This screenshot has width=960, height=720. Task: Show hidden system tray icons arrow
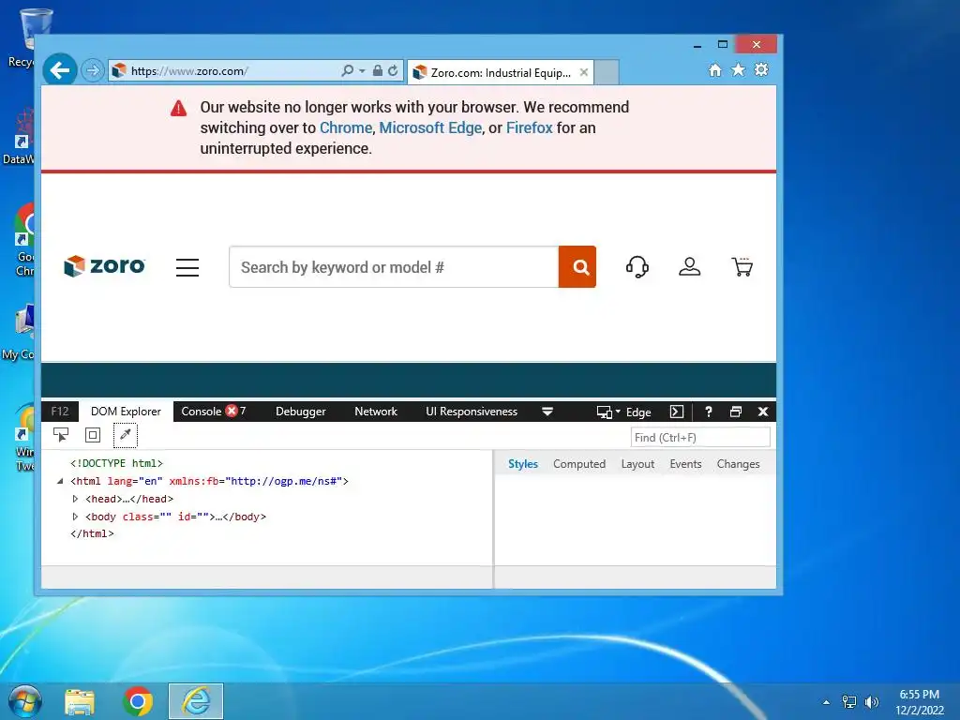pos(827,702)
